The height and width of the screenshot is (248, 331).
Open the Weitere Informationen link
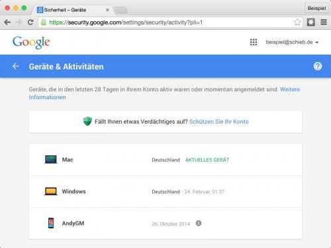pos(164,93)
